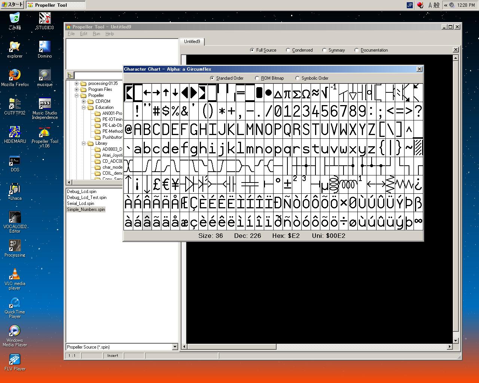Screen dimensions: 479x383
Task: Expand the processing-0135 folder node
Action: coord(77,83)
